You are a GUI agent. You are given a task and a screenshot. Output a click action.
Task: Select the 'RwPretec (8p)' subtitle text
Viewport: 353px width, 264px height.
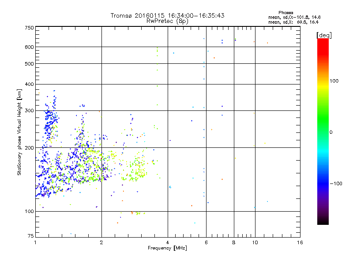click(x=168, y=21)
